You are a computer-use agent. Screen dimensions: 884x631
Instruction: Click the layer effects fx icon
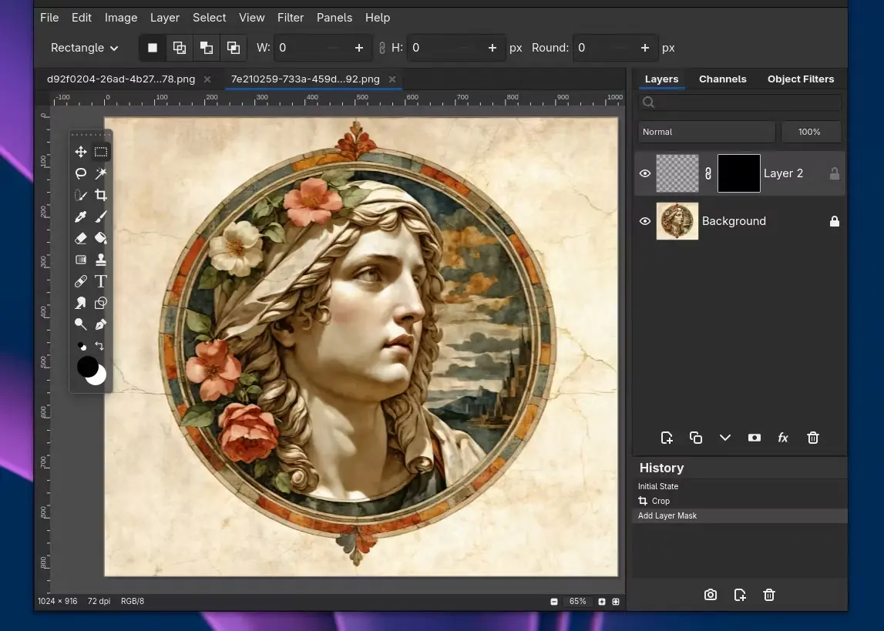coord(783,438)
